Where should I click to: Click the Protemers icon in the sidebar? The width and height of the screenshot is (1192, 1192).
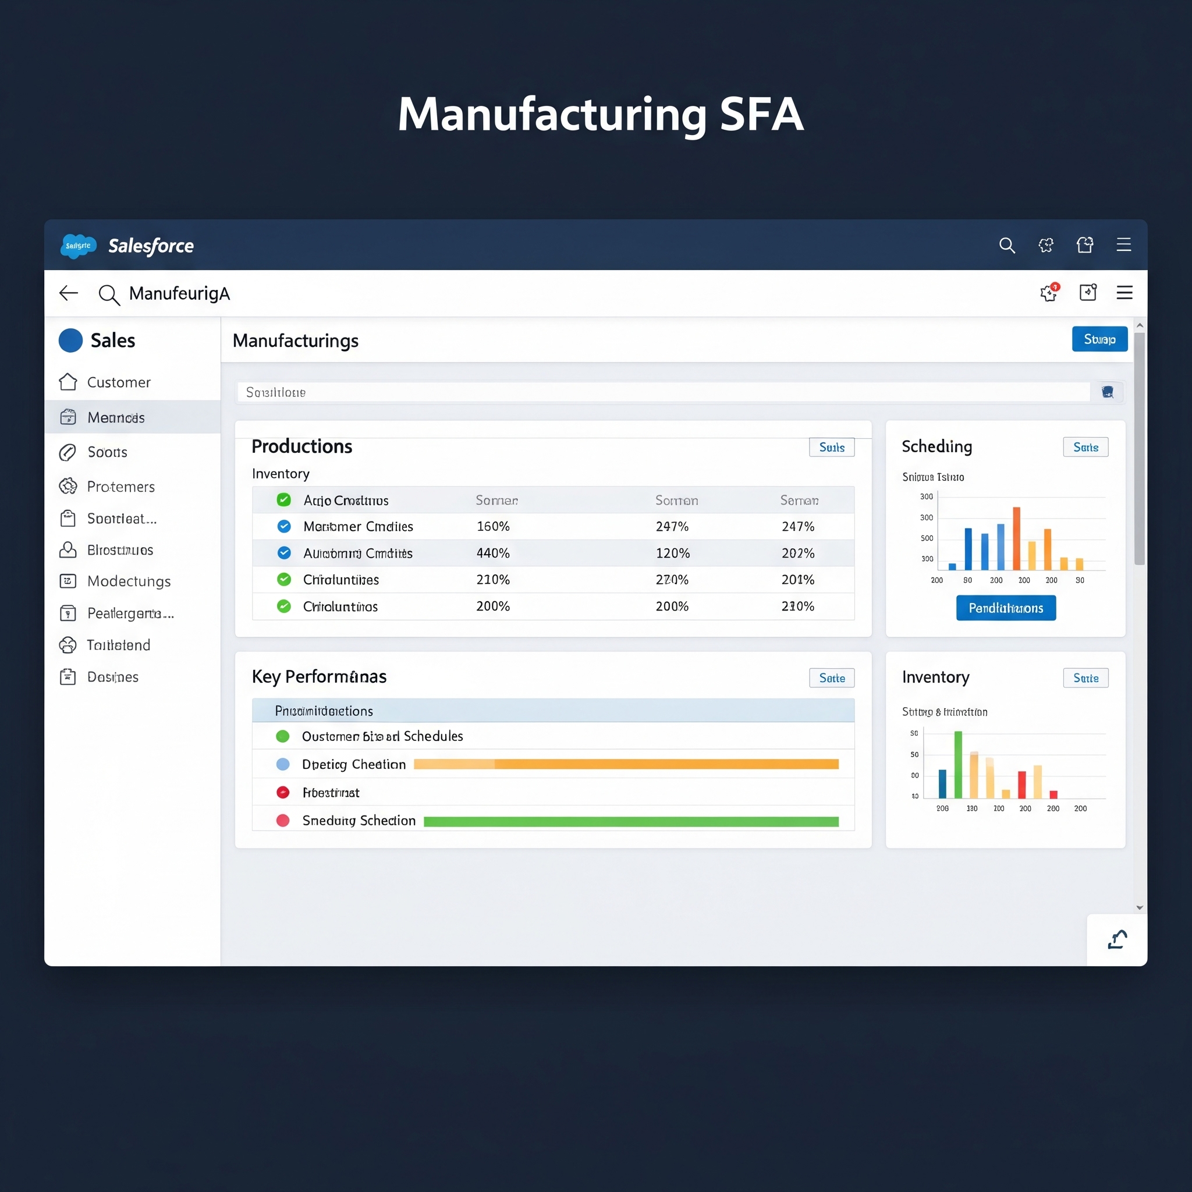tap(68, 486)
